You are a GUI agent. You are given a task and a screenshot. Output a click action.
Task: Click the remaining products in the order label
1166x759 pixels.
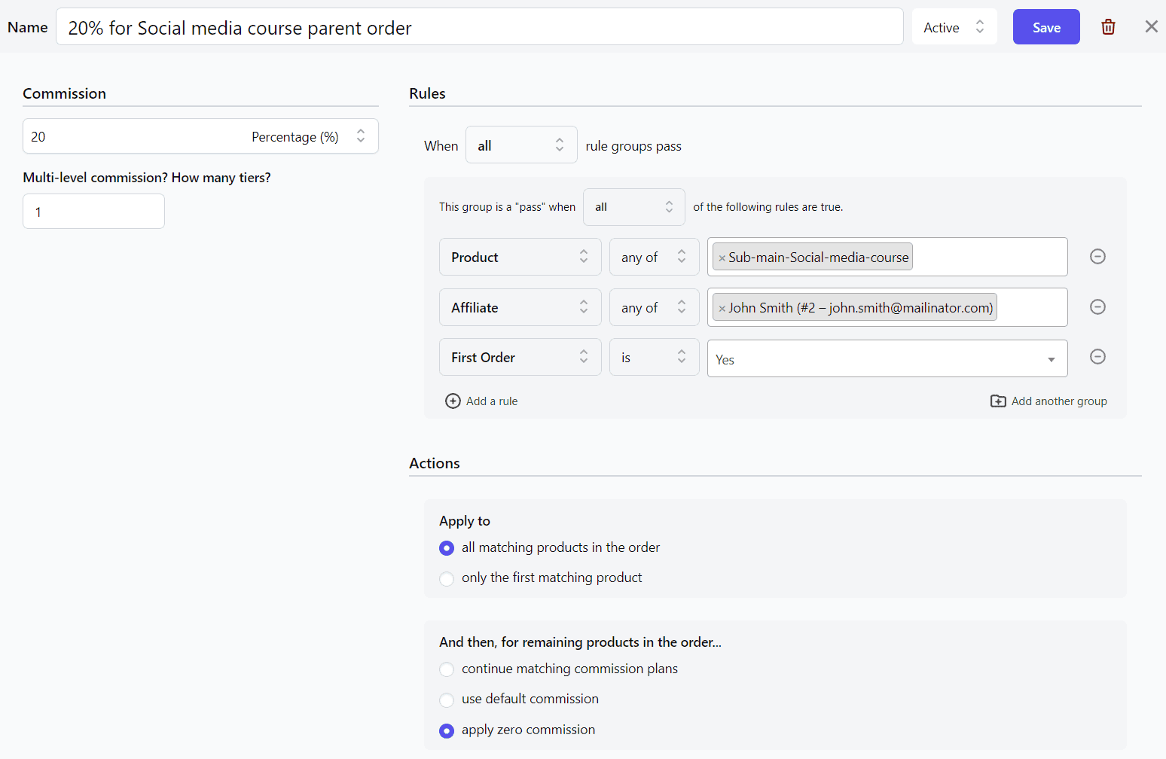(x=580, y=642)
